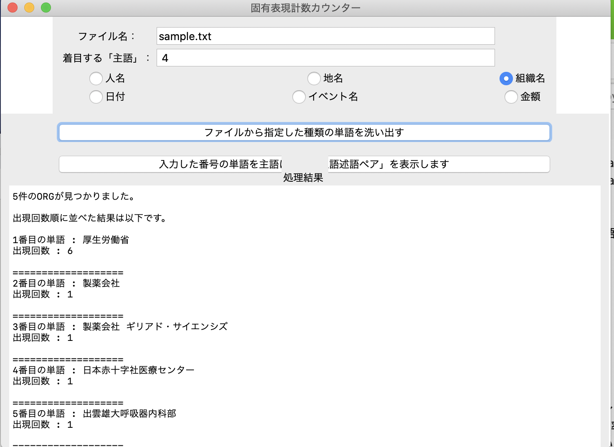Viewport: 614px width, 447px height.
Task: Click the ファイルから指定した種類の単語を洗い出す button
Action: tap(304, 132)
